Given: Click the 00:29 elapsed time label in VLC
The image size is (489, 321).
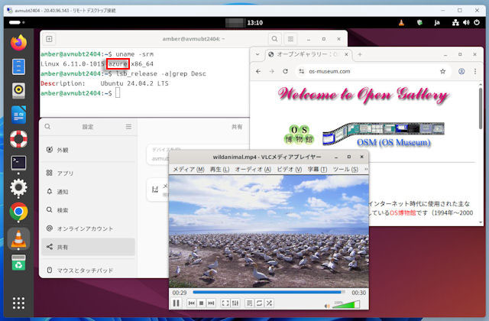Looking at the screenshot, I should coord(180,293).
